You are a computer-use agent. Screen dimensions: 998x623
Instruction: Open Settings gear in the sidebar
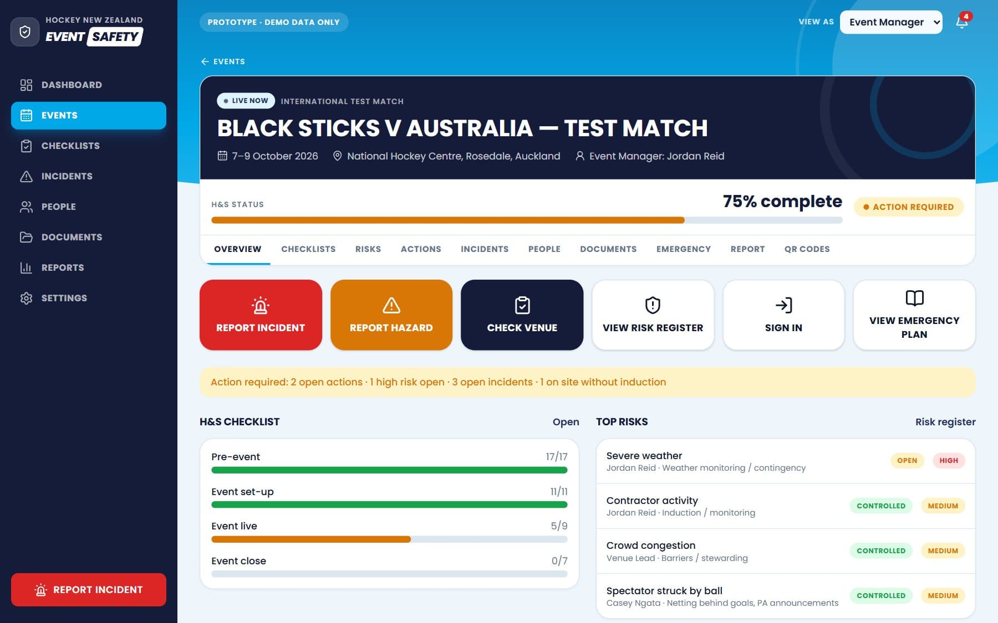89,298
